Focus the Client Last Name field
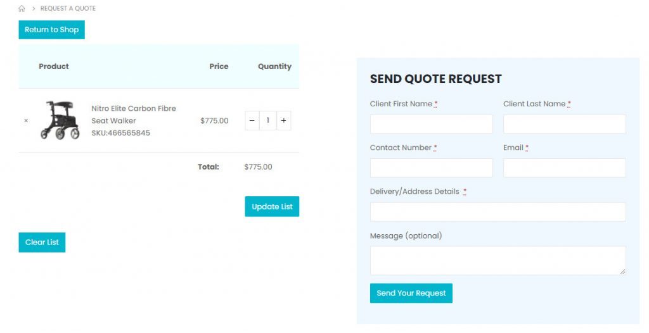 click(564, 124)
